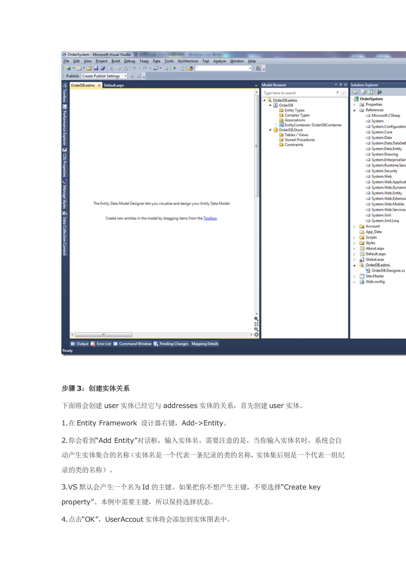Screen dimensions: 406x575
Task: Click the Paste toolbar icon
Action: coord(125,68)
